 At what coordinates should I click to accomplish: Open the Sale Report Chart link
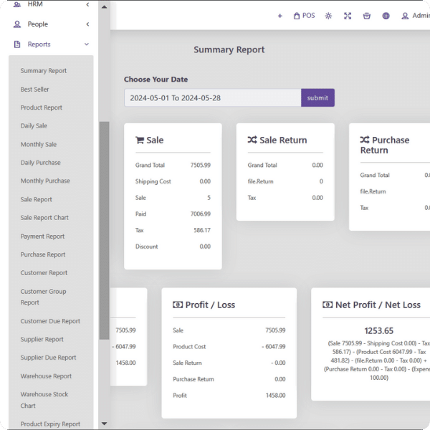[x=44, y=218]
